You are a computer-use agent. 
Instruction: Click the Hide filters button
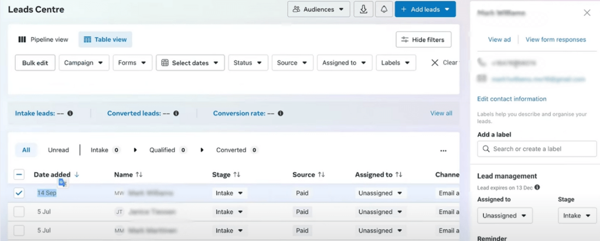423,39
